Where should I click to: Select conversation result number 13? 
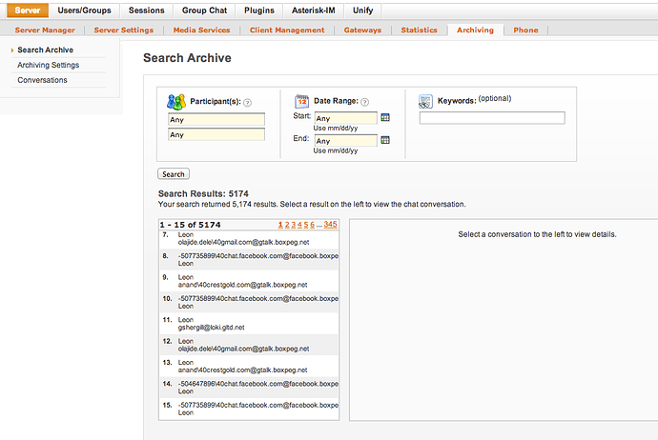pos(249,367)
